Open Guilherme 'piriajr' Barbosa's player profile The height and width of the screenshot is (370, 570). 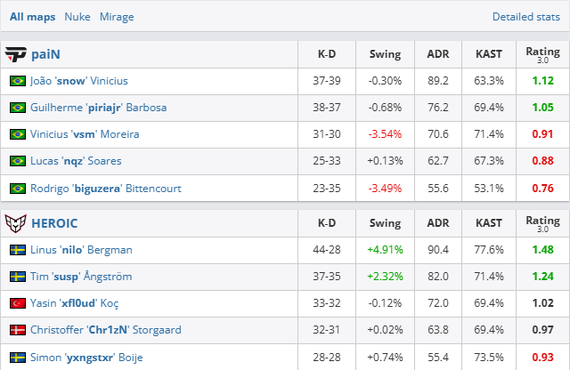[x=98, y=108]
